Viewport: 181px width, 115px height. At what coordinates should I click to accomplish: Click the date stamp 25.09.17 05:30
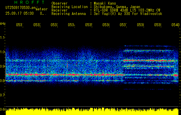pos(20,14)
